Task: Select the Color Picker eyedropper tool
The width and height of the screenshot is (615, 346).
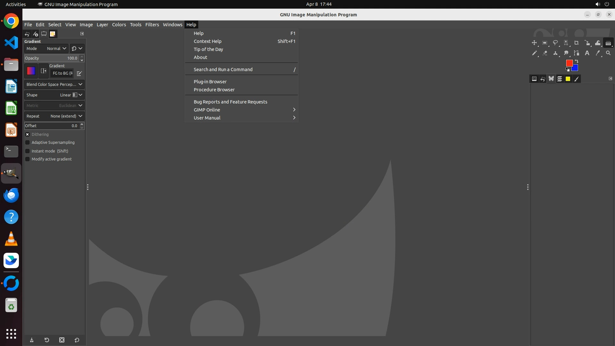Action: [598, 53]
